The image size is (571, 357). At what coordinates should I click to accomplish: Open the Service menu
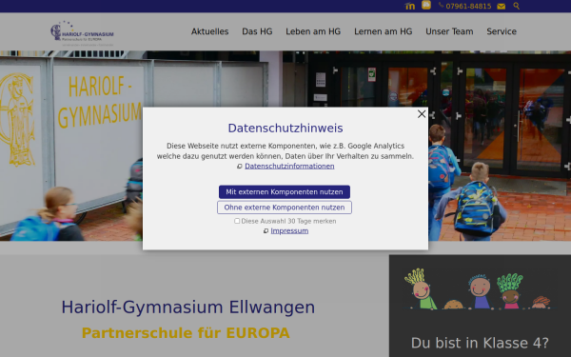[x=502, y=31]
